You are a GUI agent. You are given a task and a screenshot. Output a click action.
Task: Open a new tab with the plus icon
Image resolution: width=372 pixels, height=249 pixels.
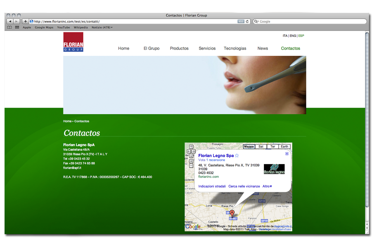pos(25,21)
